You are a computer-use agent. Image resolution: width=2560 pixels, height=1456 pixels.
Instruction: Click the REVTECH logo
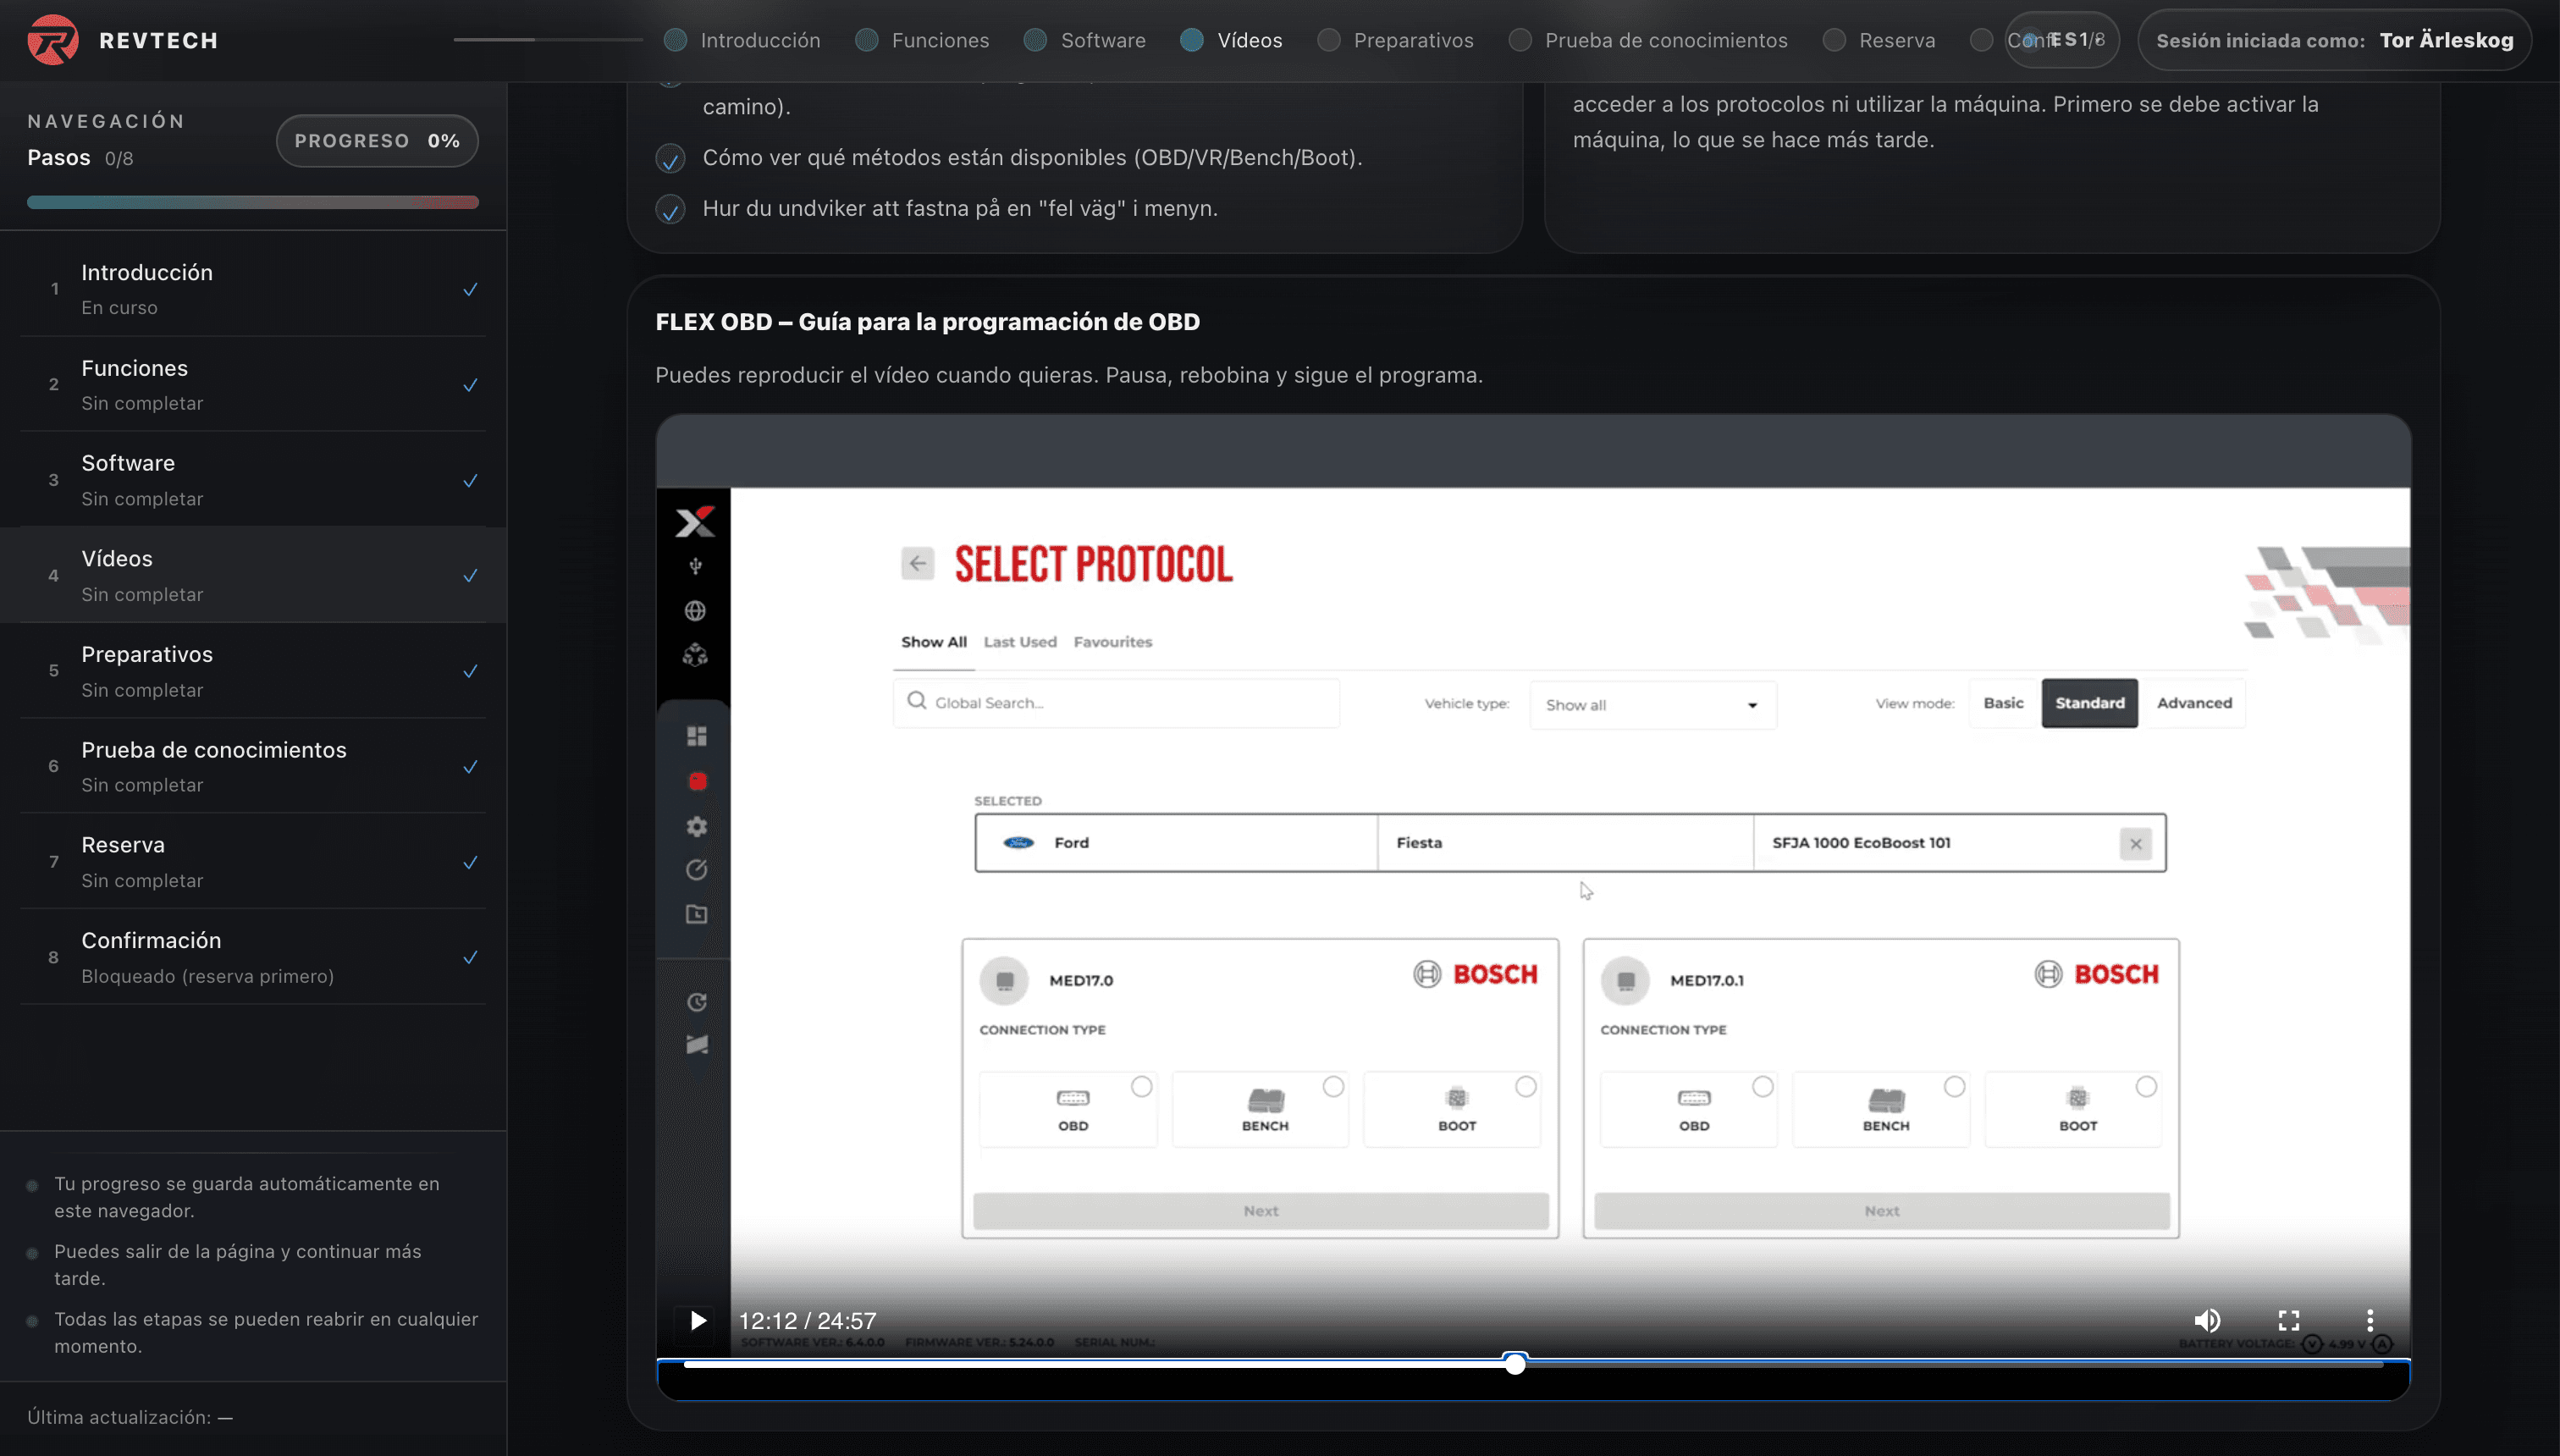[122, 40]
